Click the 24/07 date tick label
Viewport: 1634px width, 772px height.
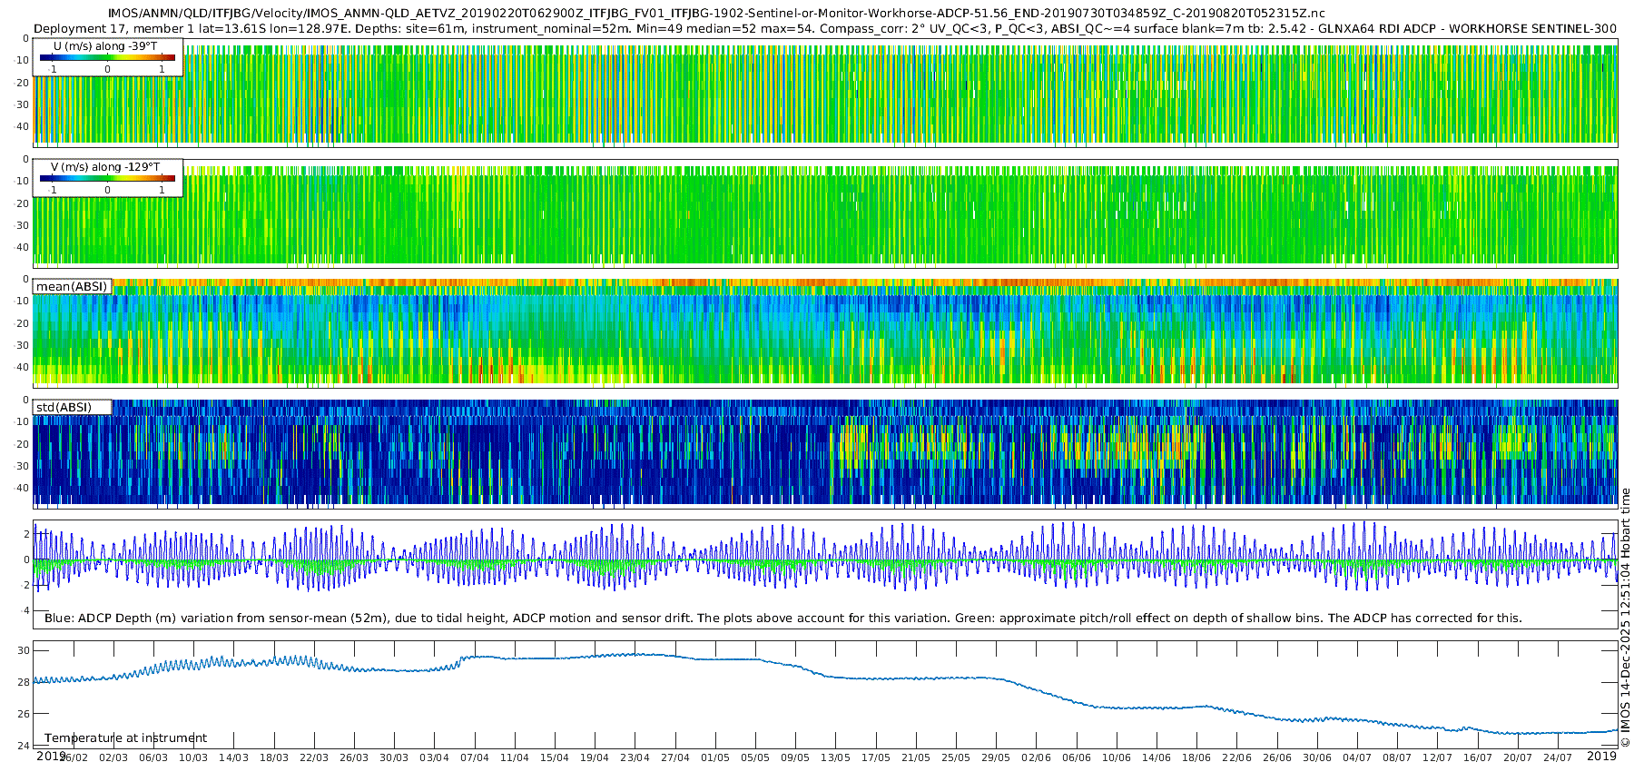click(x=1558, y=757)
